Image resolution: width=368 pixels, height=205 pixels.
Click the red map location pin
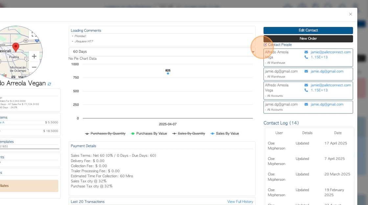tap(16, 47)
